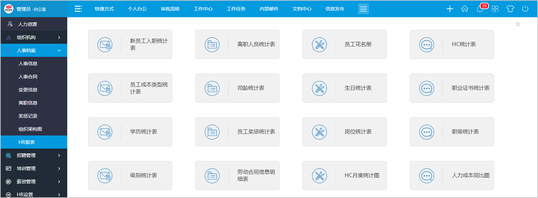Expand the 招聘管理 sidebar chevron

(59, 155)
